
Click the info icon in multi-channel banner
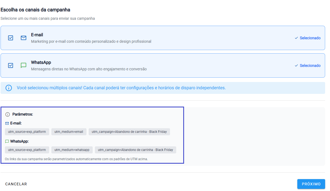point(9,88)
